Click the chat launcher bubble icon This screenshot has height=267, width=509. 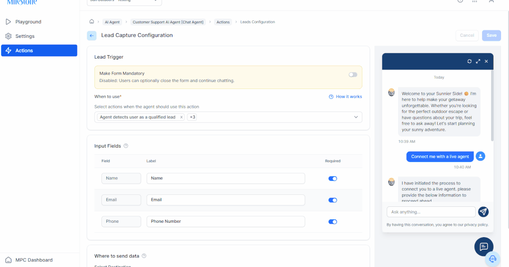point(484,247)
